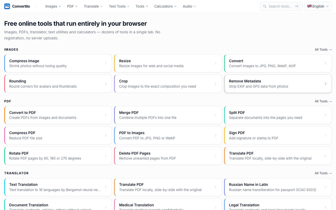The width and height of the screenshot is (336, 210).
Task: Click the chevron arrow on Sign PDF card
Action: pyautogui.click(x=325, y=135)
